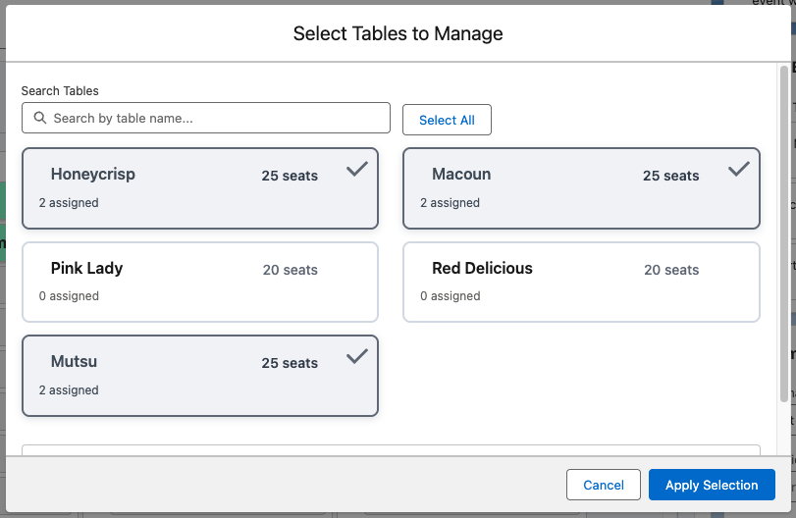Click the 25 seats label on Honeycrisp
The width and height of the screenshot is (796, 518).
pyautogui.click(x=290, y=176)
